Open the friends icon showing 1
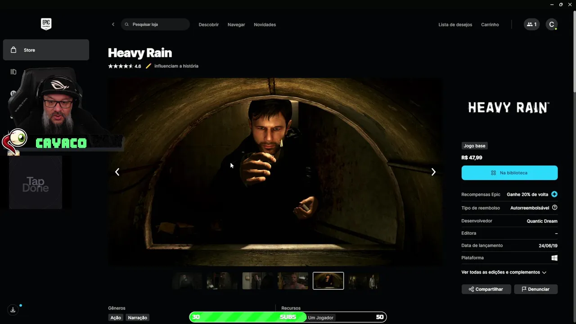Viewport: 576px width, 324px height. (531, 24)
